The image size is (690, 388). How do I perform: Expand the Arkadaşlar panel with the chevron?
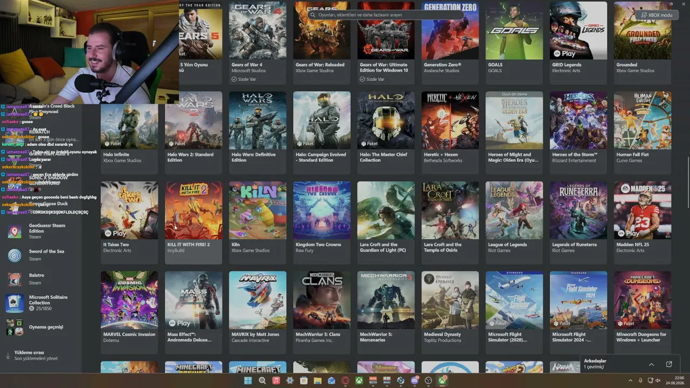click(651, 364)
